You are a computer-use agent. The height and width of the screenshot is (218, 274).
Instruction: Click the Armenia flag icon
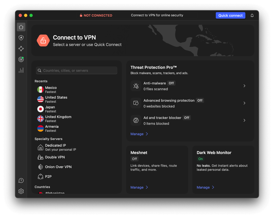pos(40,129)
